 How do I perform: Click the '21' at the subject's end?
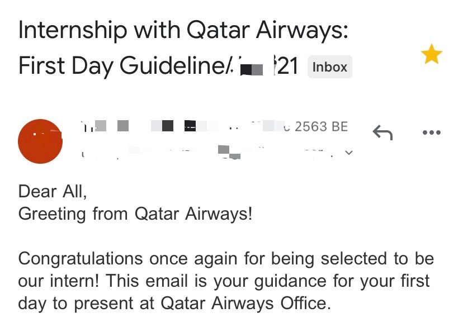tap(289, 67)
